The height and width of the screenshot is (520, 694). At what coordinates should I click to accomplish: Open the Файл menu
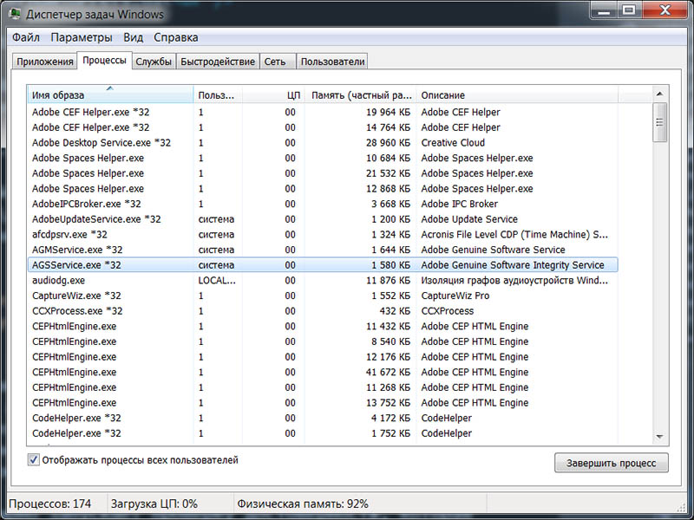[x=26, y=37]
